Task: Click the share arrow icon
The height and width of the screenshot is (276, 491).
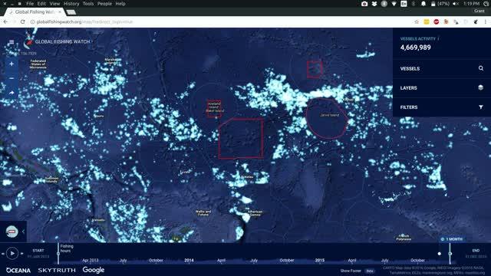Action: click(x=12, y=93)
